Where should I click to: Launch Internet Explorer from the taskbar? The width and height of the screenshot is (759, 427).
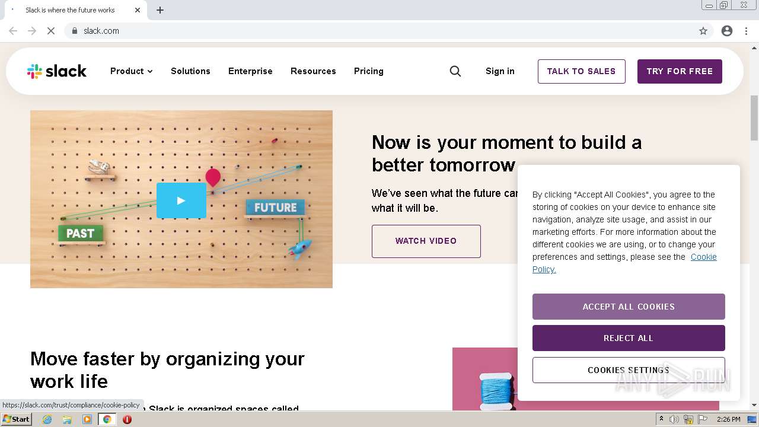[x=47, y=419]
